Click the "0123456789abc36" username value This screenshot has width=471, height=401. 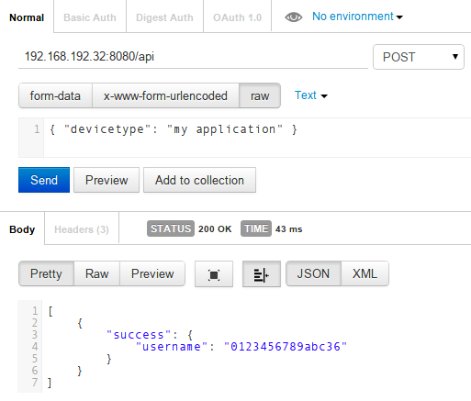(x=286, y=347)
